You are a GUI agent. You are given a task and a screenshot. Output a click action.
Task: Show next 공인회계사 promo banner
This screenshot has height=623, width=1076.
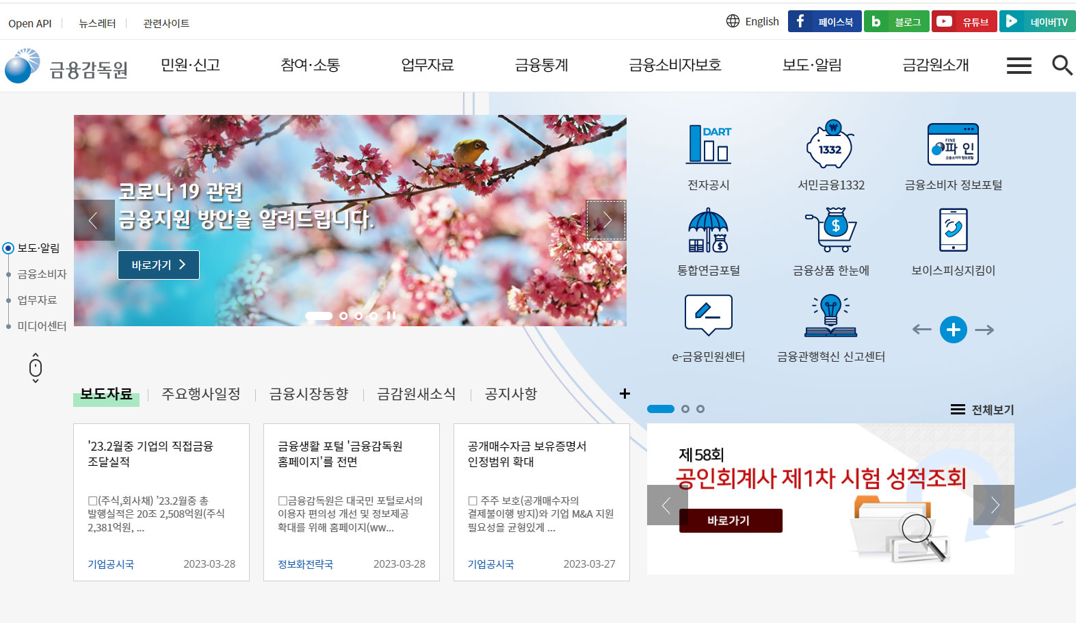(994, 505)
